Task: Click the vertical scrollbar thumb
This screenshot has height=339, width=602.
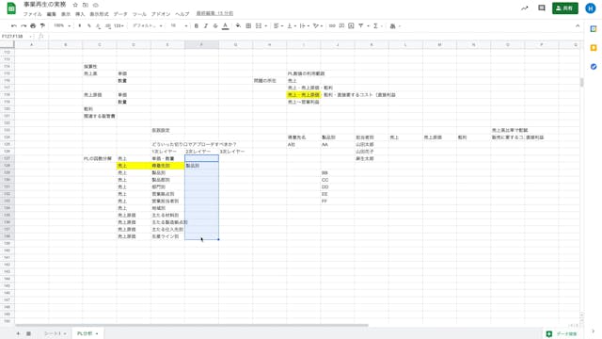Action: coord(581,83)
